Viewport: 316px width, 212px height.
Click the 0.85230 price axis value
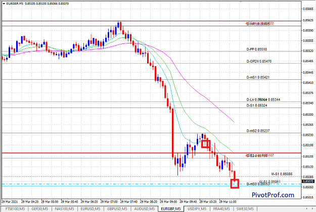click(308, 135)
